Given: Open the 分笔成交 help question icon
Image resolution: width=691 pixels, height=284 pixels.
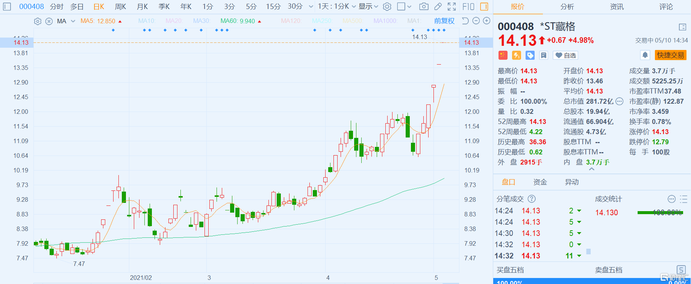Looking at the screenshot, I should 532,199.
